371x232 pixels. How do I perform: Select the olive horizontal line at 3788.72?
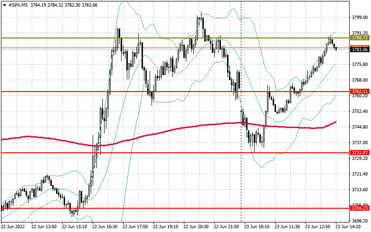175,38
